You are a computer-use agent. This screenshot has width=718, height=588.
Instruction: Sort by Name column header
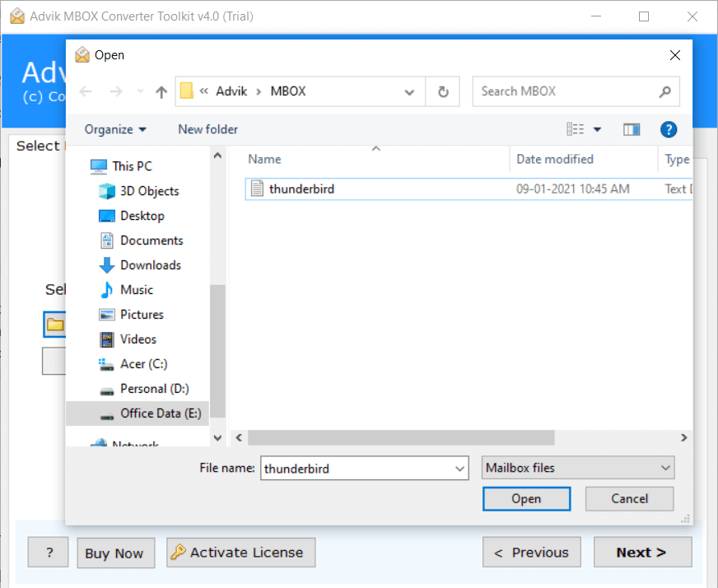(x=264, y=160)
